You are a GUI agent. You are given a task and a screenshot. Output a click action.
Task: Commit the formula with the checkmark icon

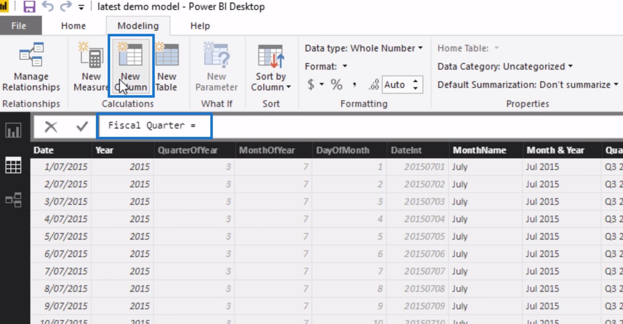point(82,127)
